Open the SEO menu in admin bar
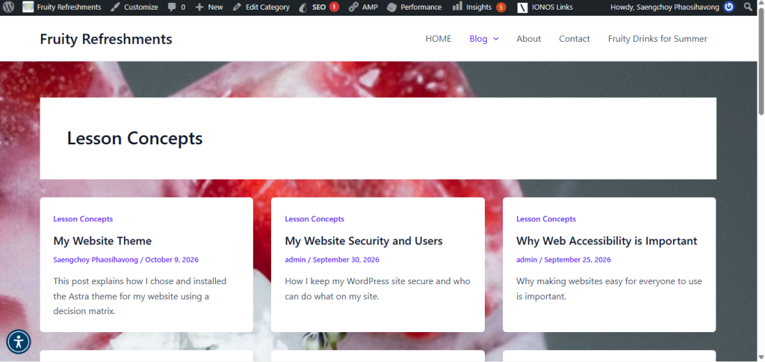Viewport: 765px width, 362px height. pos(319,7)
